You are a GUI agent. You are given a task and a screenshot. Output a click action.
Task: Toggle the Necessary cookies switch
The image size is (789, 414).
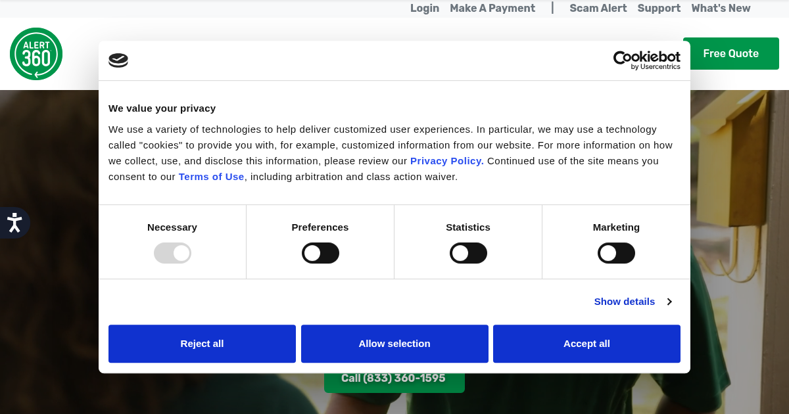172,253
